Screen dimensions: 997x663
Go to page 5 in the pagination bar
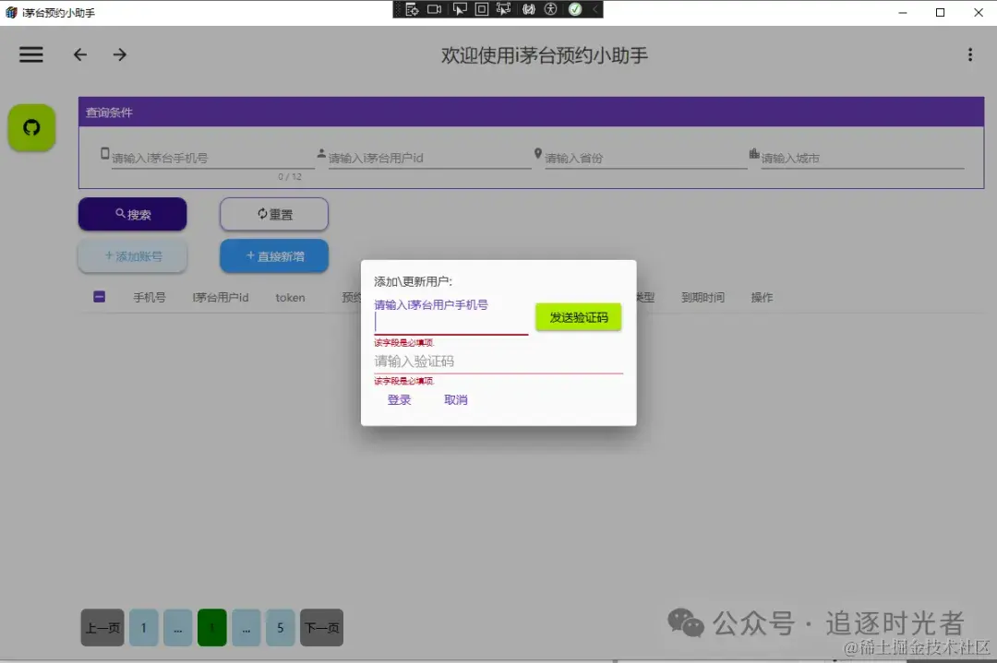pyautogui.click(x=280, y=627)
